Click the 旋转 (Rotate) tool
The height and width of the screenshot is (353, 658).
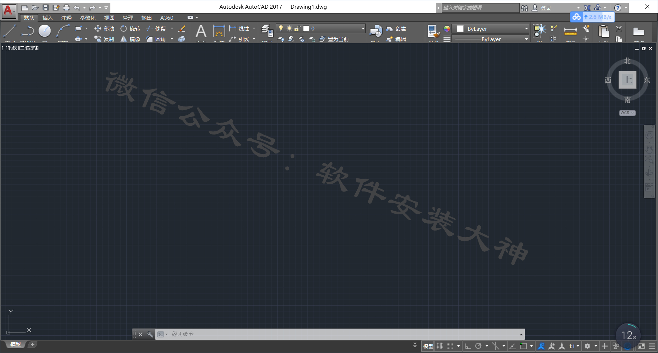130,28
